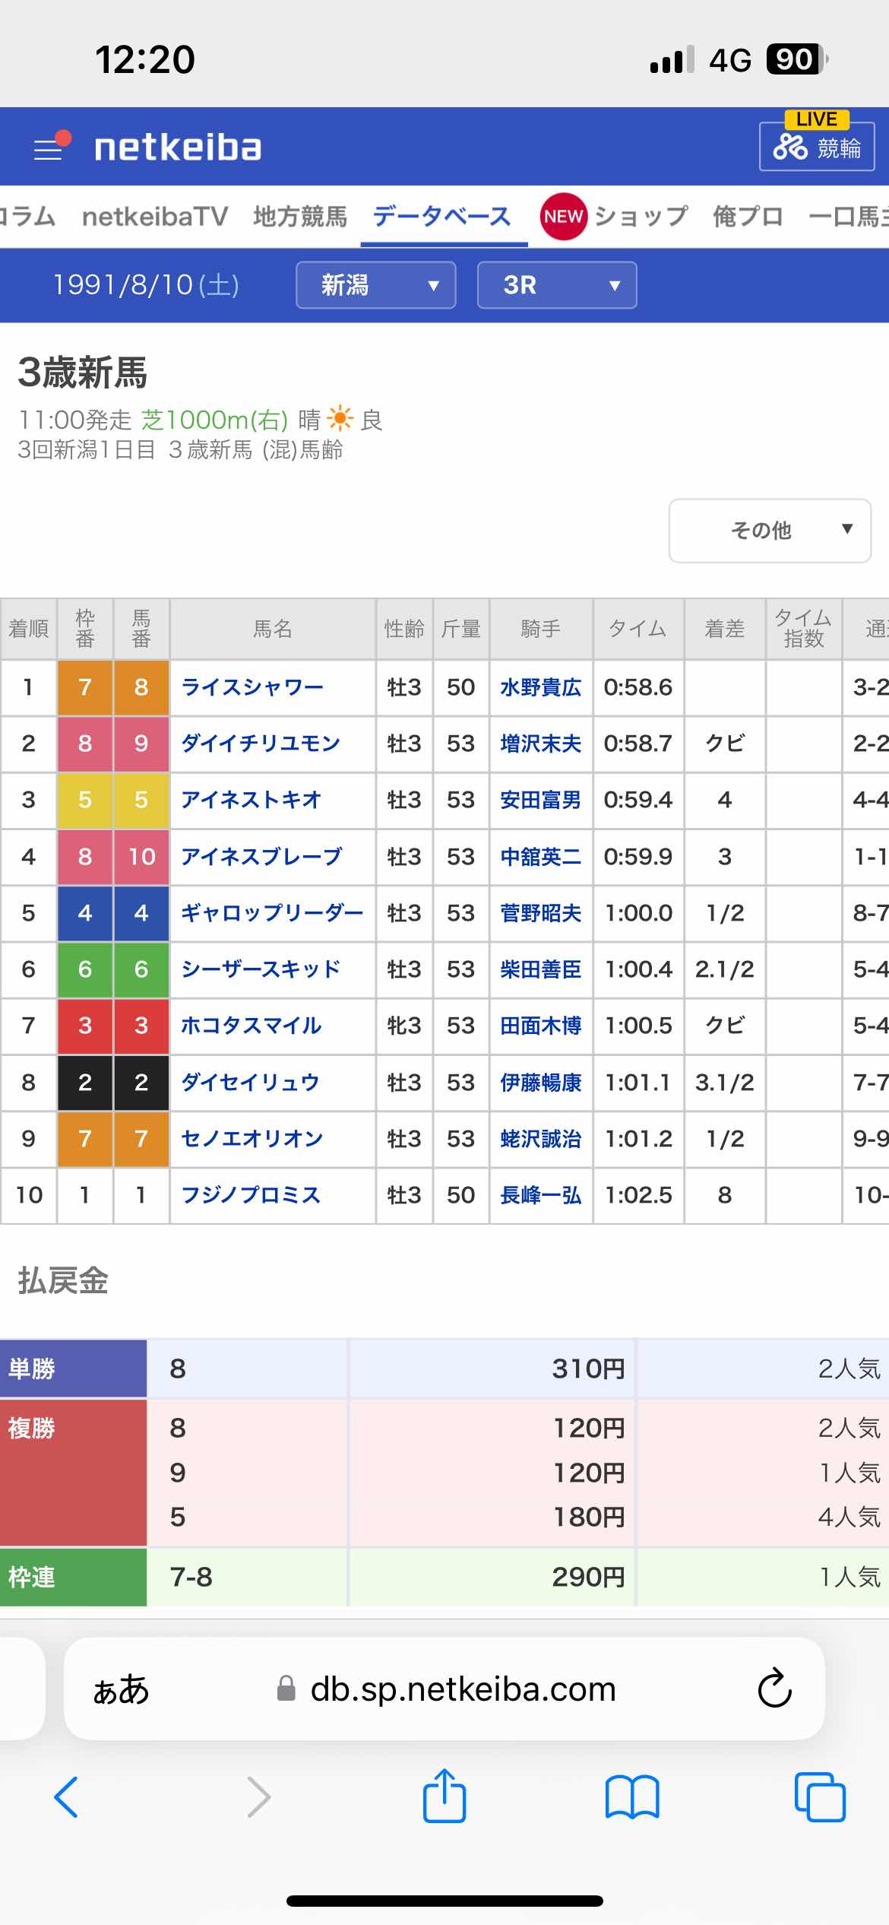Tap the ぁあ reader settings icon
This screenshot has width=889, height=1925.
pyautogui.click(x=121, y=1689)
